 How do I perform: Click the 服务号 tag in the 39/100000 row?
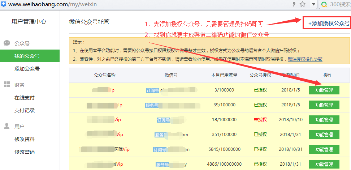click(x=152, y=105)
